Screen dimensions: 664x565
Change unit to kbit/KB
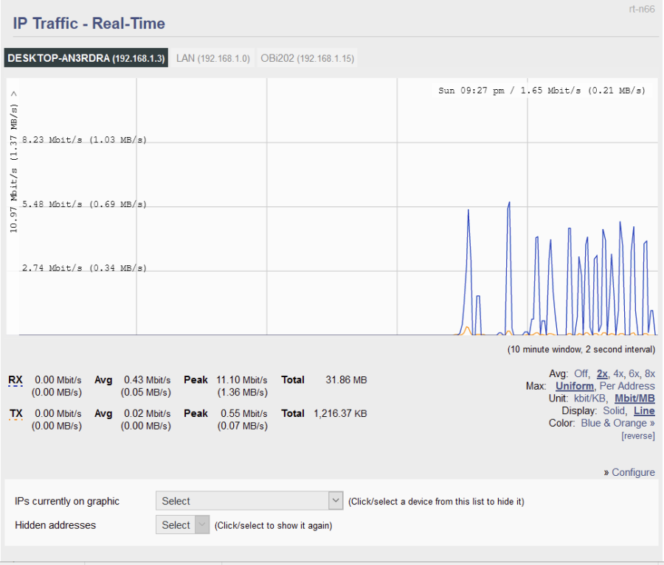pyautogui.click(x=591, y=399)
